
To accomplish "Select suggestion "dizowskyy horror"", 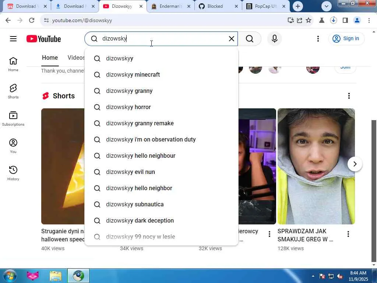I will coord(161,107).
